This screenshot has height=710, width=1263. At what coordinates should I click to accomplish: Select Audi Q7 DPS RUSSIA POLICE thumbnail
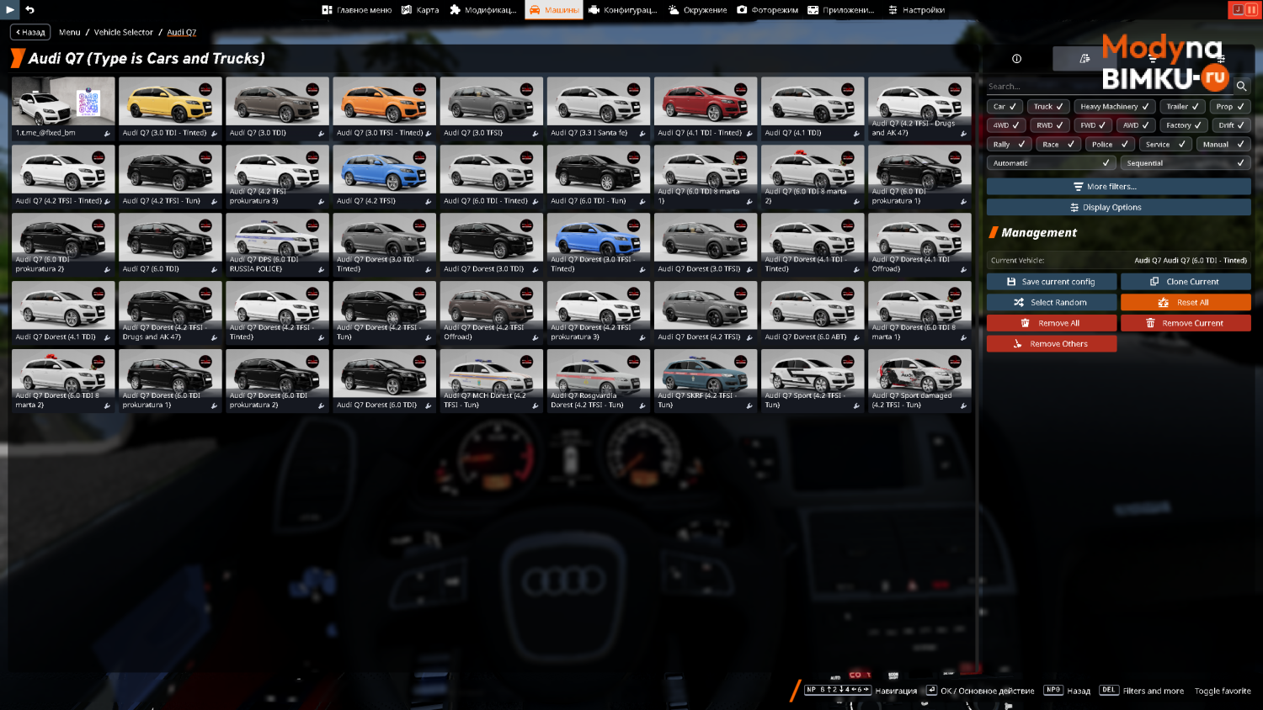[277, 244]
